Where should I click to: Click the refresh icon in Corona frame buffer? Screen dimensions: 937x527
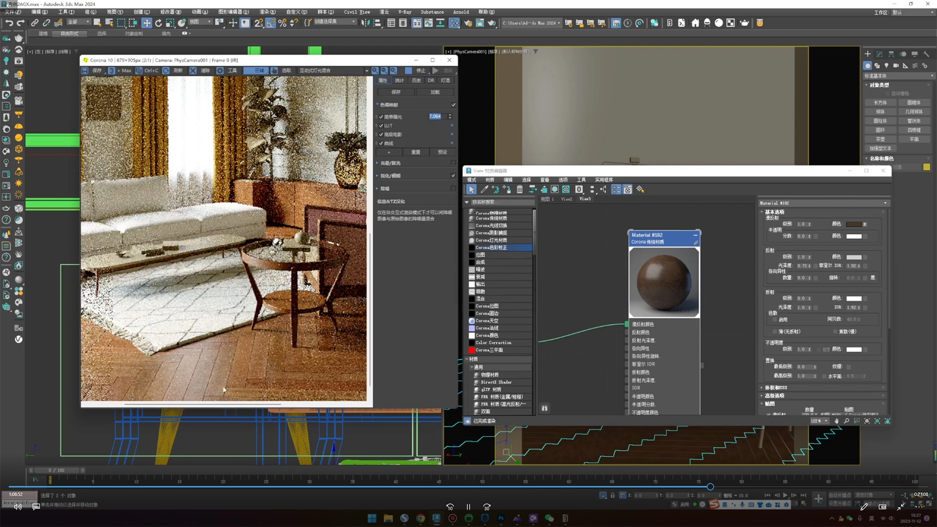point(166,70)
